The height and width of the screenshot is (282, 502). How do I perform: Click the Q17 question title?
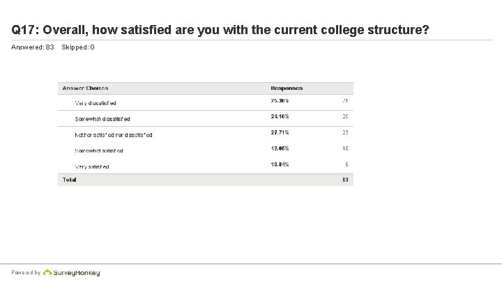click(220, 31)
